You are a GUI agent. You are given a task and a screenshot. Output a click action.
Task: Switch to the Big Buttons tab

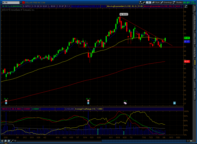pos(195,53)
